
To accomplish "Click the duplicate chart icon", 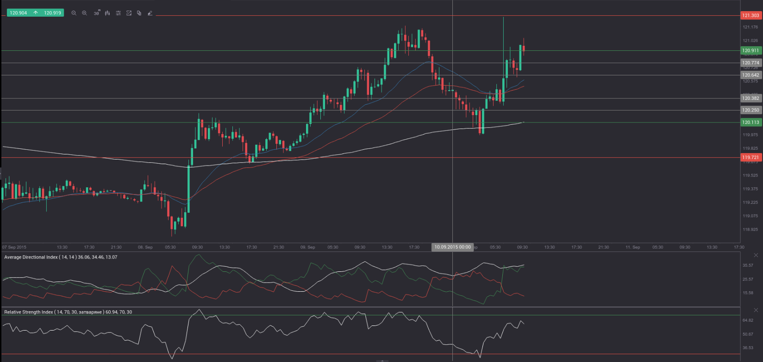I will tap(139, 13).
